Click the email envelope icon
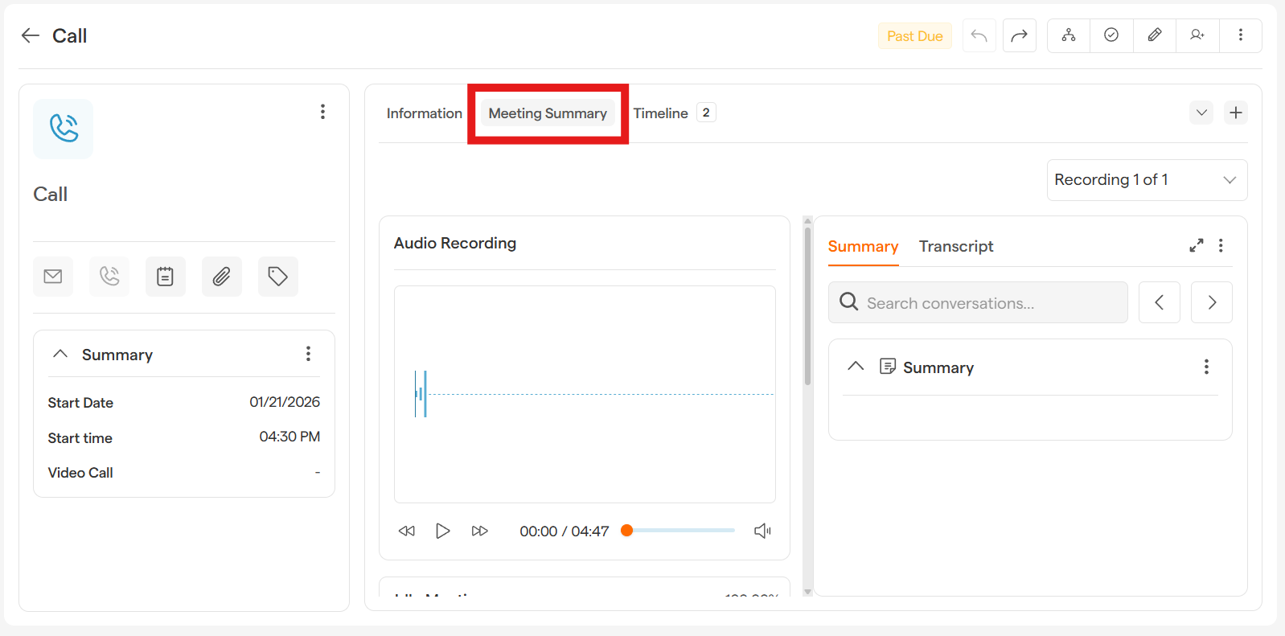The width and height of the screenshot is (1285, 636). 53,277
